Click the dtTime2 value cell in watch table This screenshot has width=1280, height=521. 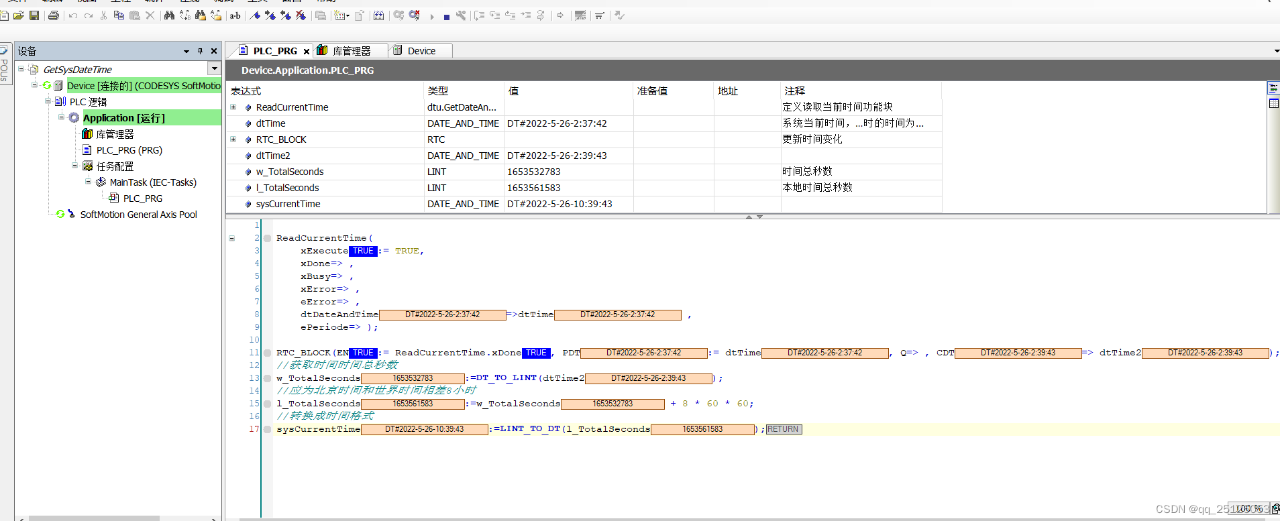coord(569,156)
